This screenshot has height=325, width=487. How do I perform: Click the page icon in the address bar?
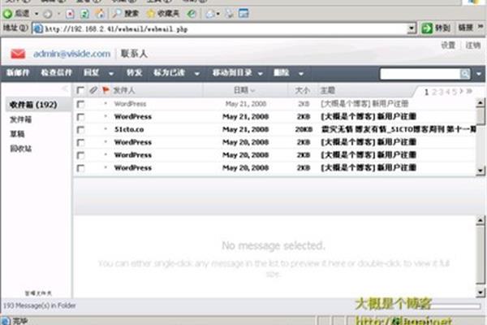(x=38, y=28)
